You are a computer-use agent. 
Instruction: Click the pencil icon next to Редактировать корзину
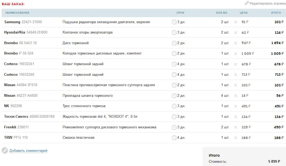tap(247, 3)
